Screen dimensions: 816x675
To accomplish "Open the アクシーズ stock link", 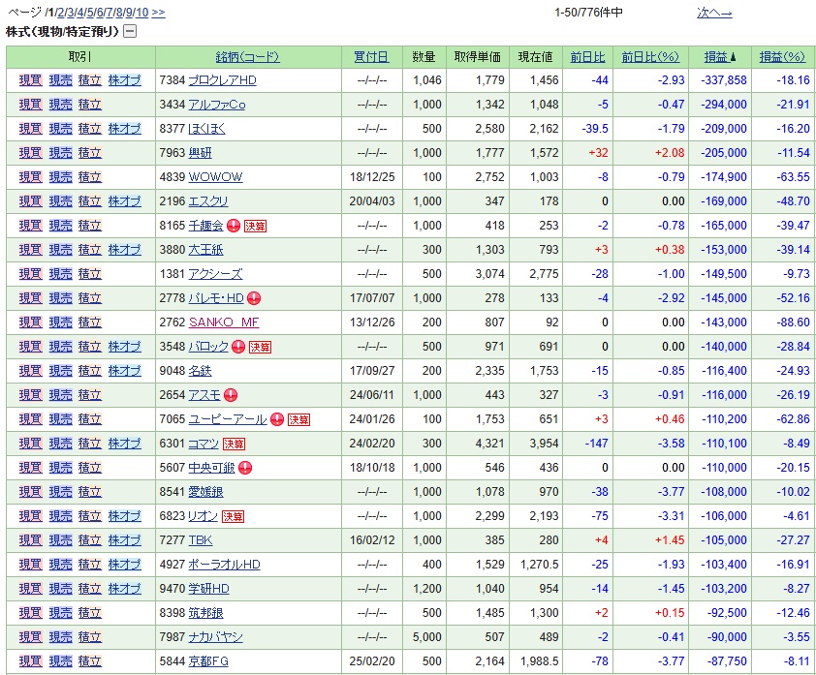I will pos(215,274).
